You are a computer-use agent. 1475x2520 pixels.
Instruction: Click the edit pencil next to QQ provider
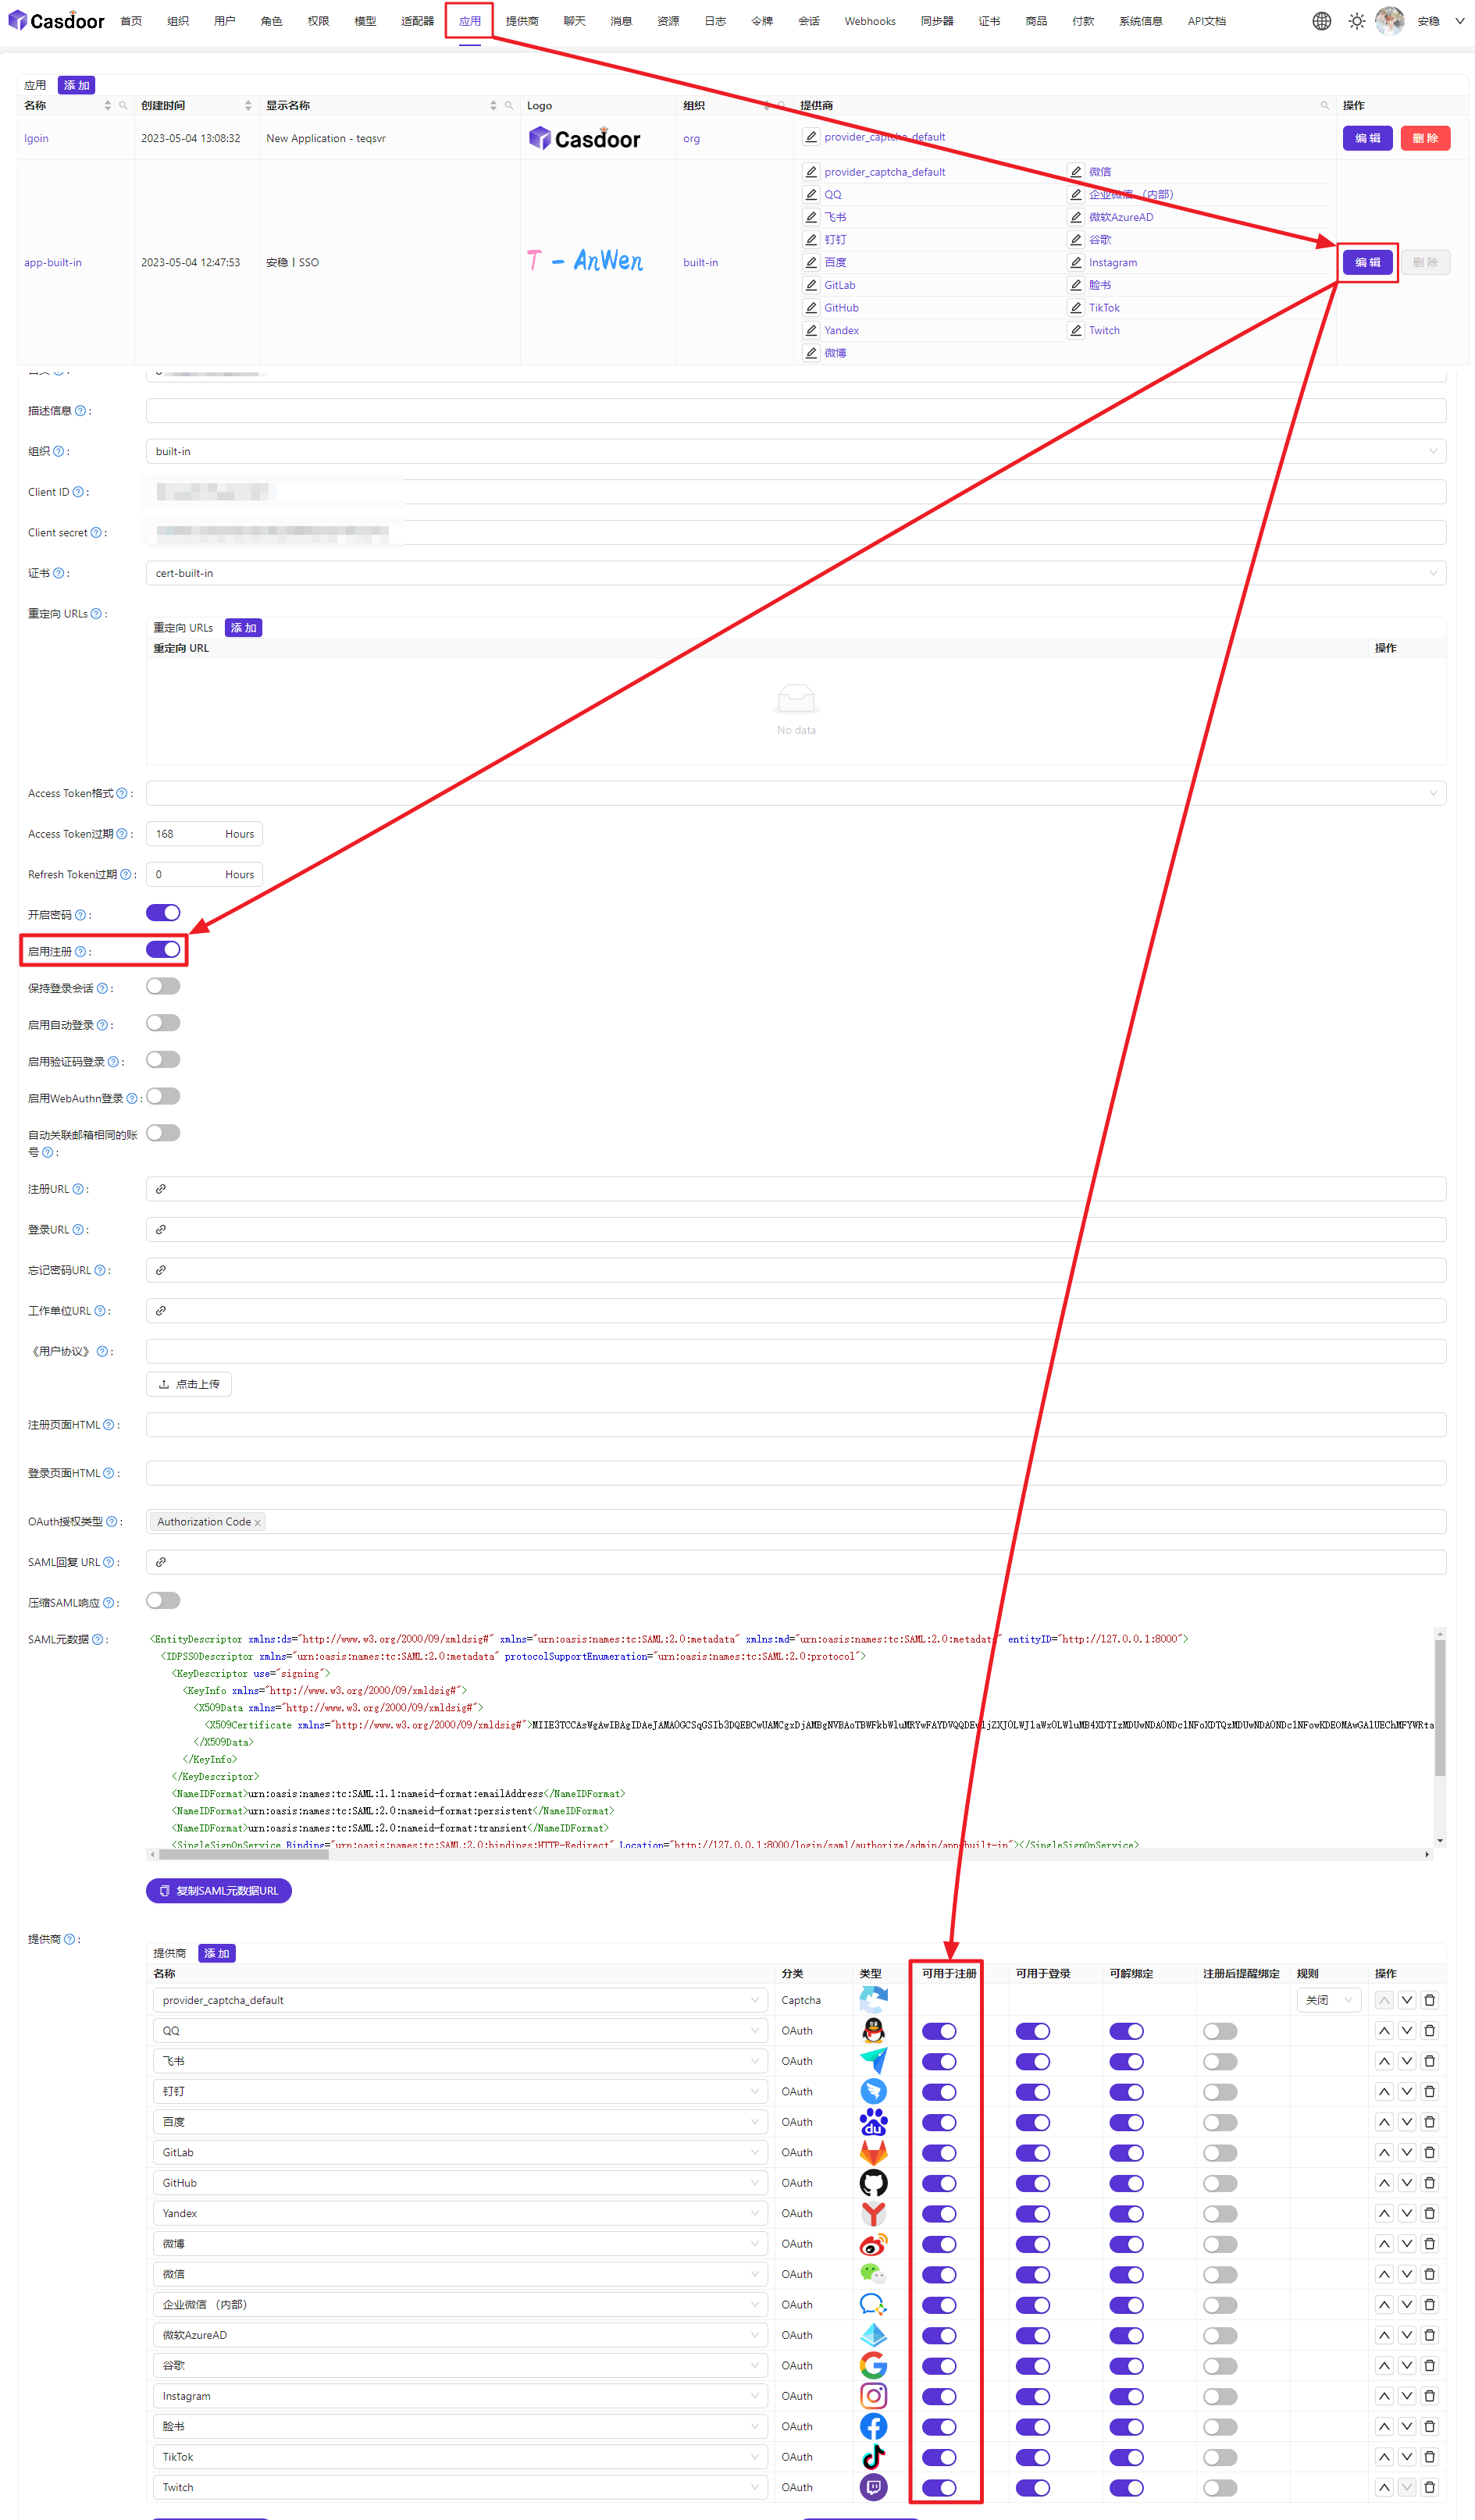click(x=811, y=195)
